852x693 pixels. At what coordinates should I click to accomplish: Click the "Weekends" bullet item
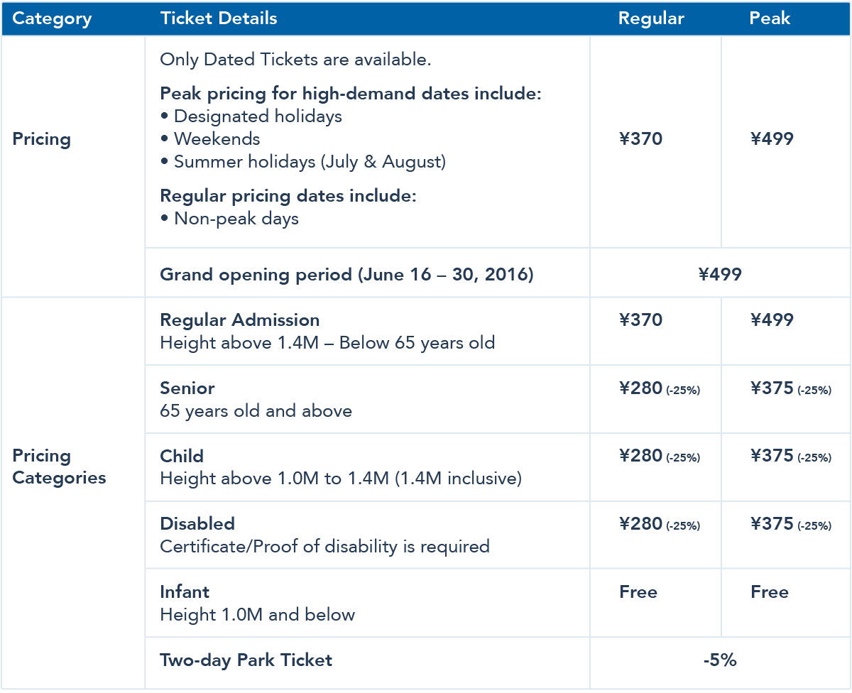tap(217, 138)
